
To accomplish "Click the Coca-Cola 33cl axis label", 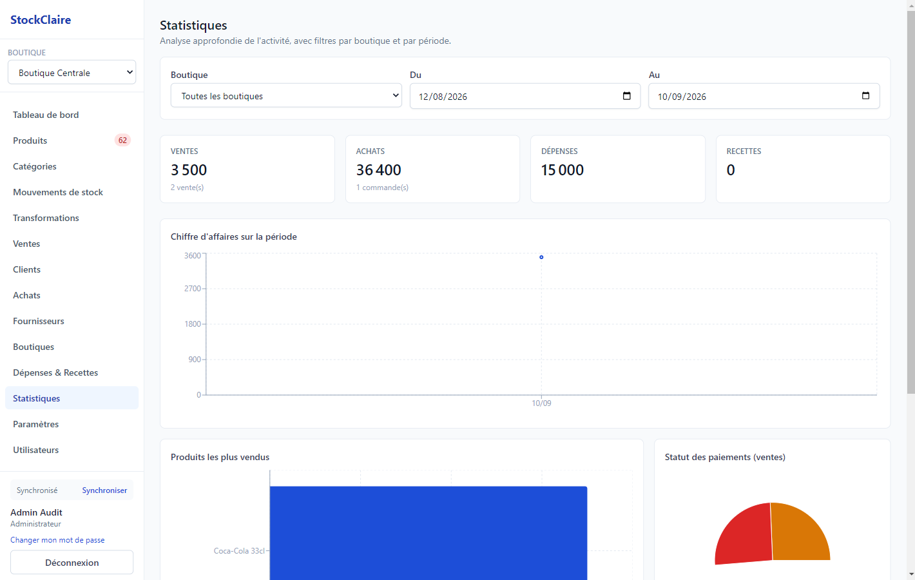I will click(239, 551).
